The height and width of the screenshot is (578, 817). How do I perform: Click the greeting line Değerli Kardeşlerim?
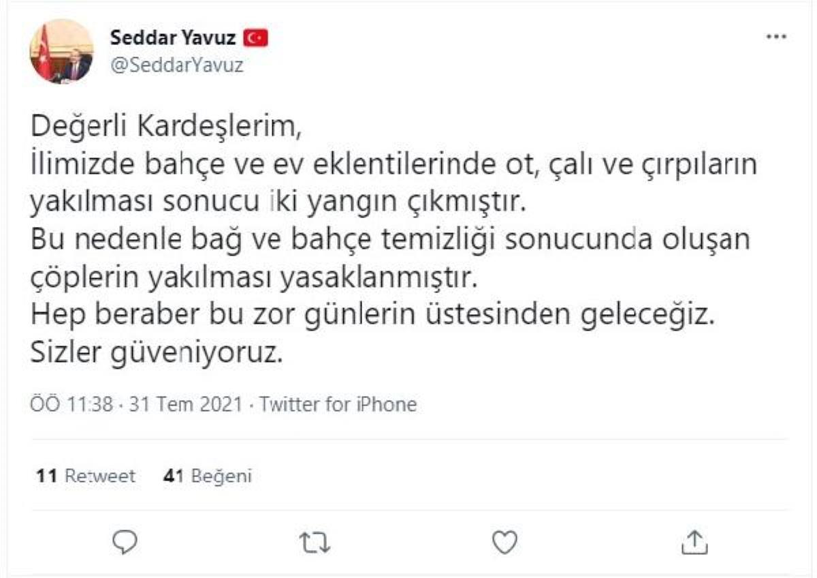click(x=165, y=129)
